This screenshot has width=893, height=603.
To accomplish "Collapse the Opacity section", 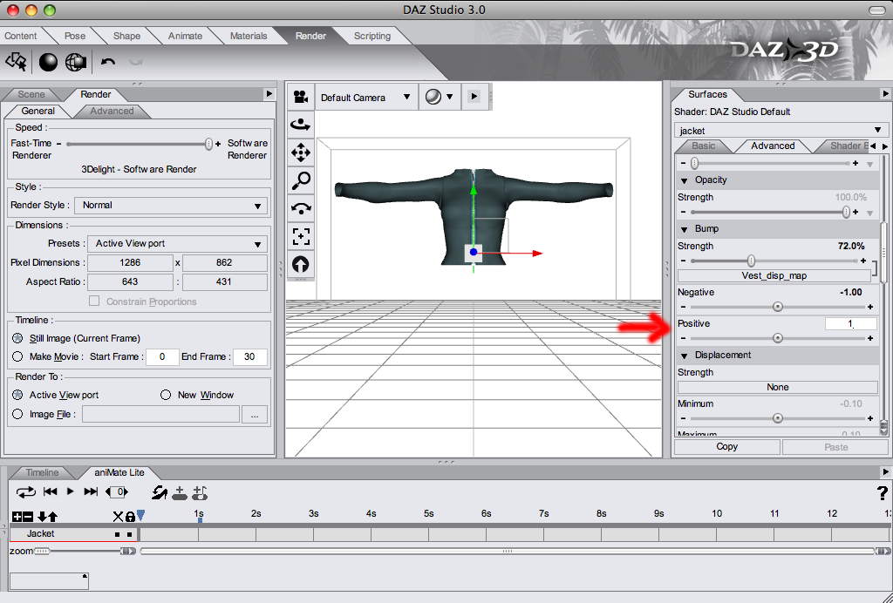I will point(684,180).
